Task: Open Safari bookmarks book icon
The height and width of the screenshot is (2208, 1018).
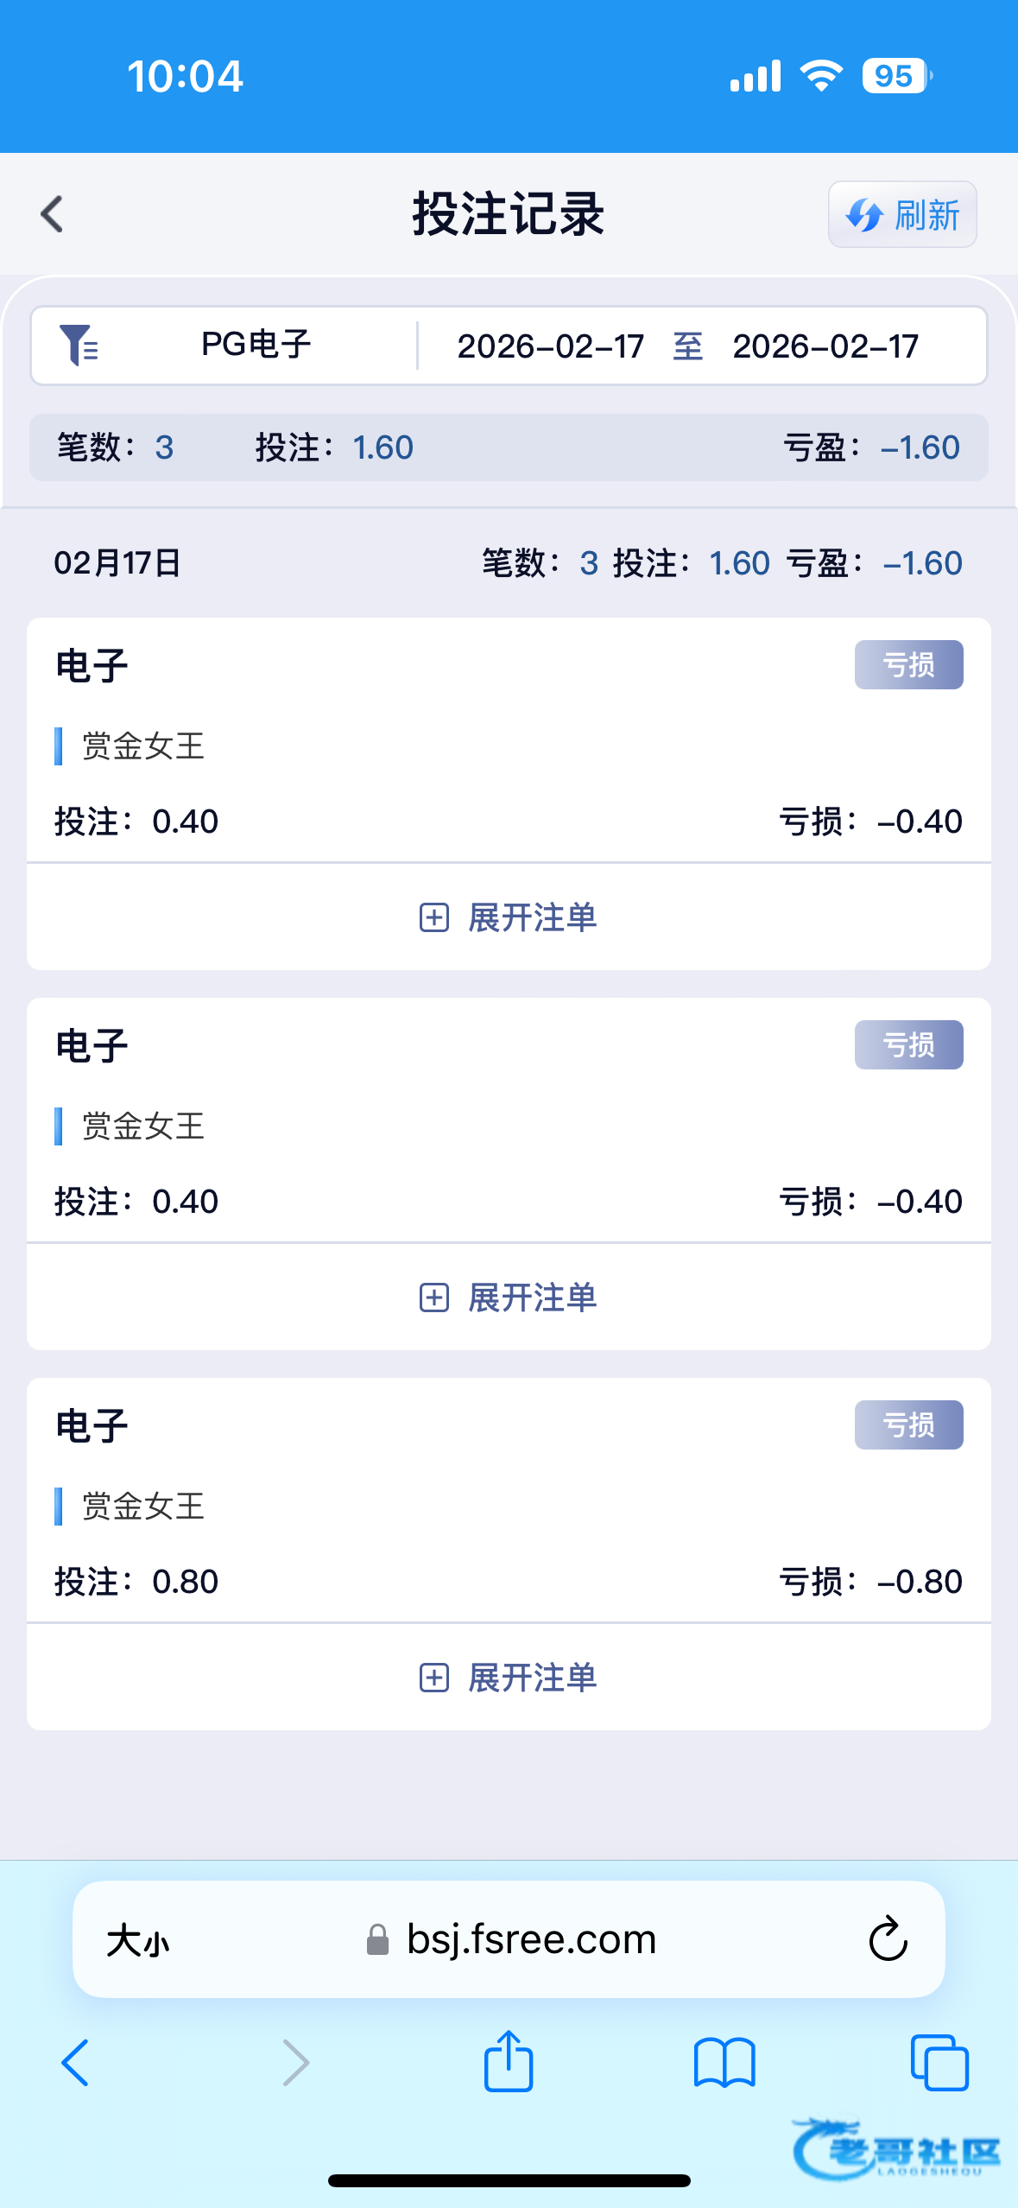Action: coord(724,2063)
